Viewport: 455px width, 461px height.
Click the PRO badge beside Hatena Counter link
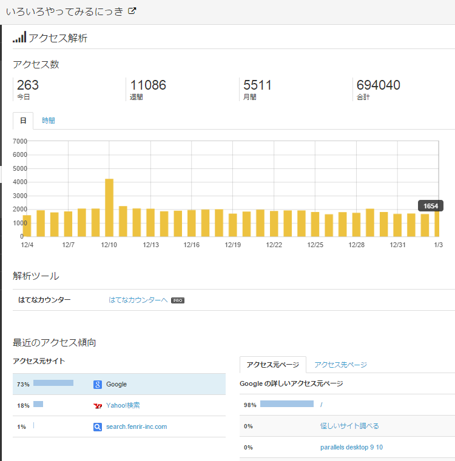(x=178, y=300)
